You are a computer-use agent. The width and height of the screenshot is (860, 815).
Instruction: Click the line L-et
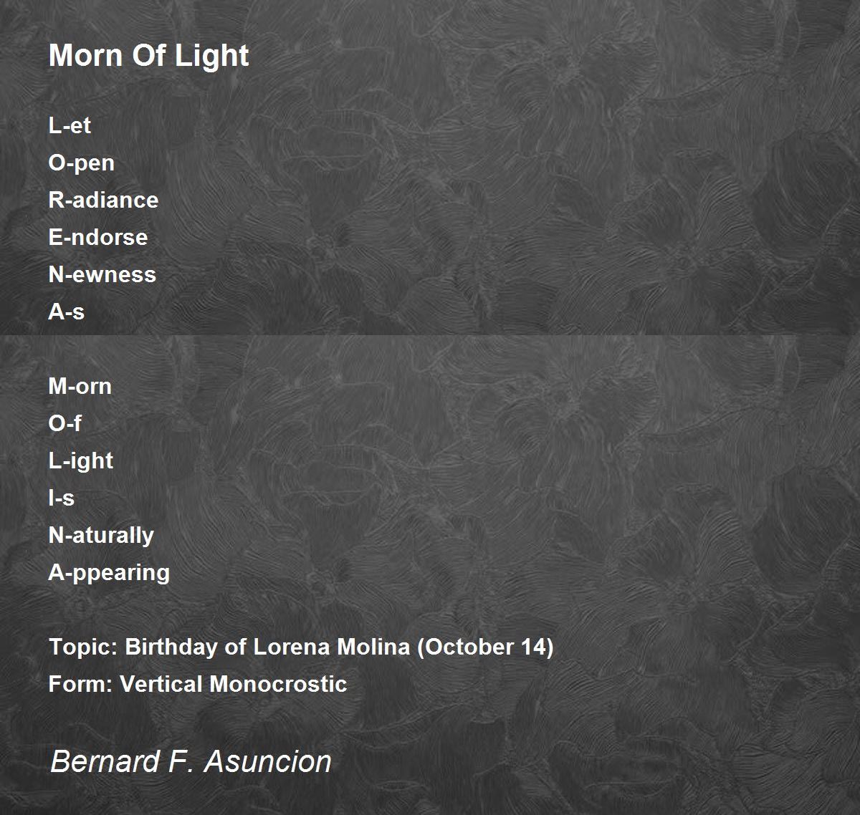coord(70,125)
